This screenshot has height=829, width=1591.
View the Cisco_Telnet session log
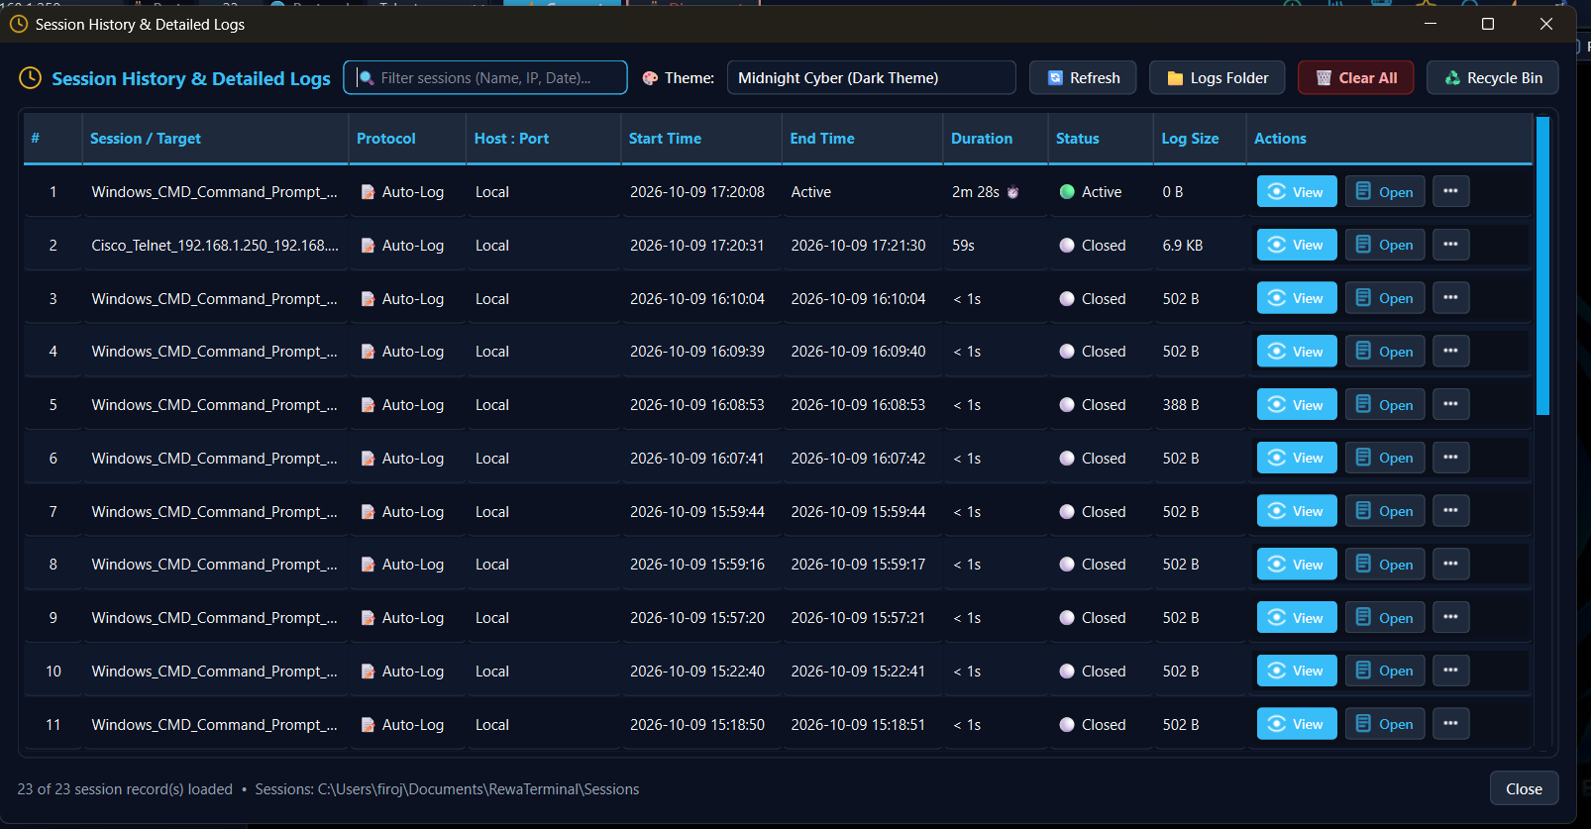click(1297, 245)
